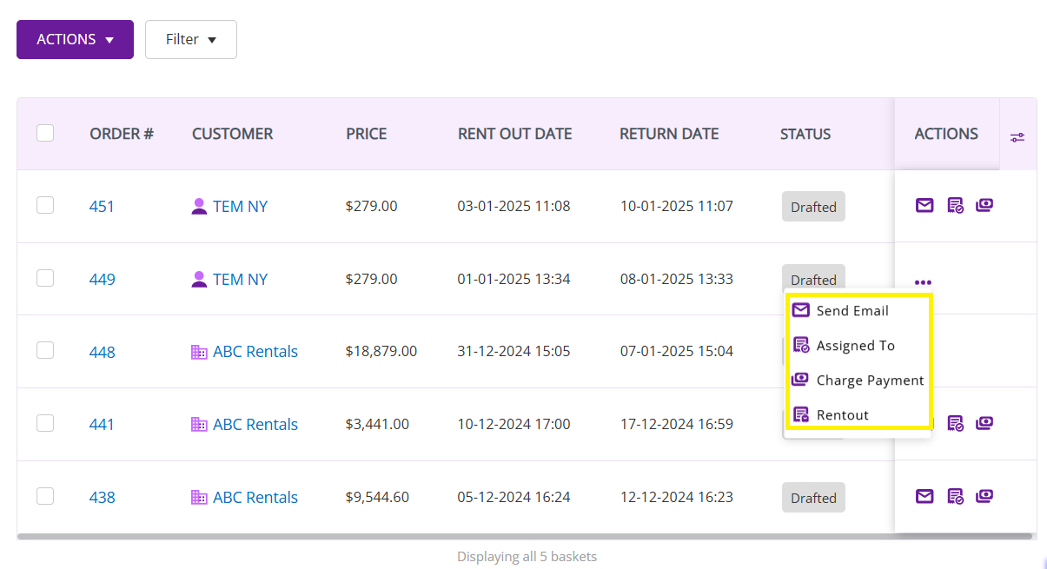Click Assigned To icon for order 441

click(x=955, y=424)
